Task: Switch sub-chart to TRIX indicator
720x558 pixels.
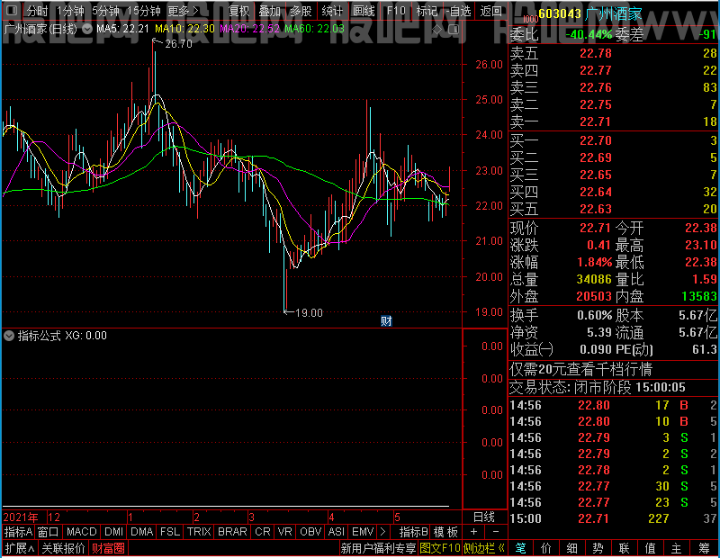Action: (199, 532)
